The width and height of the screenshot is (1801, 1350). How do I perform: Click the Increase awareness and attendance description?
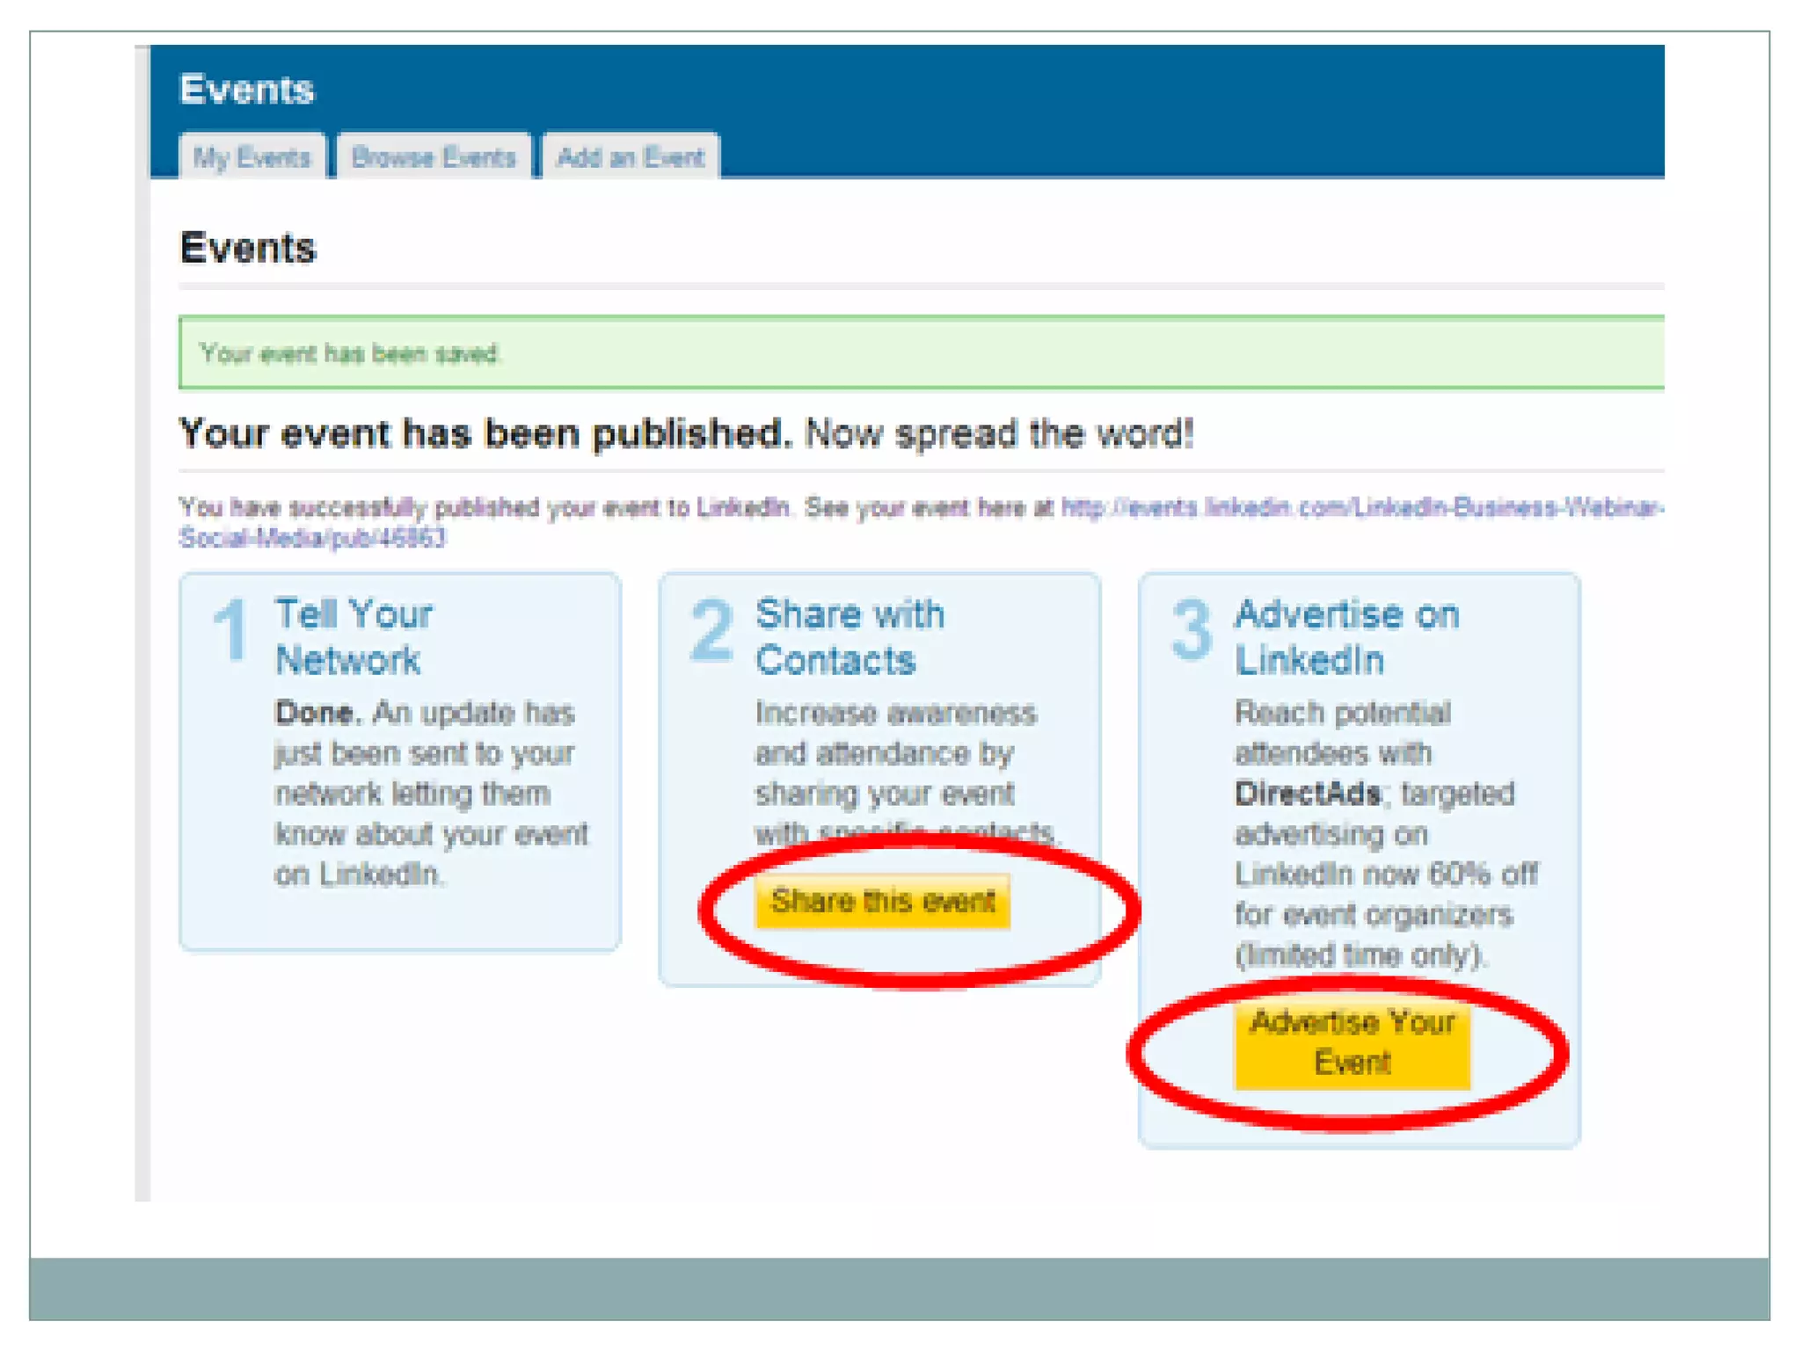[895, 753]
